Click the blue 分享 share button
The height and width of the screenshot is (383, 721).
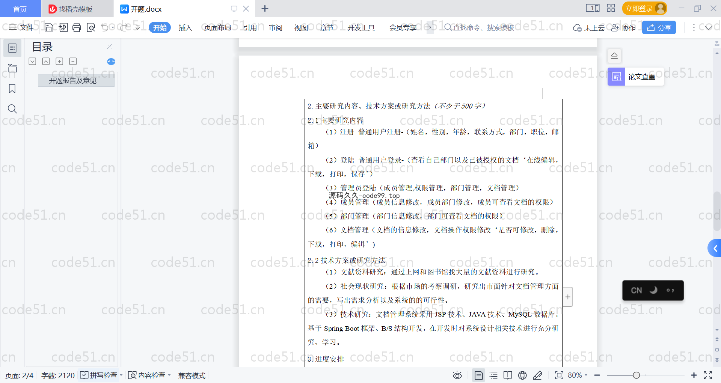pyautogui.click(x=659, y=27)
